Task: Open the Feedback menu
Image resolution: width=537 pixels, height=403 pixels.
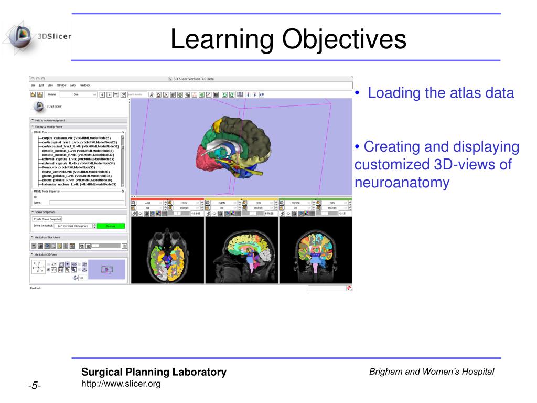Action: 85,86
